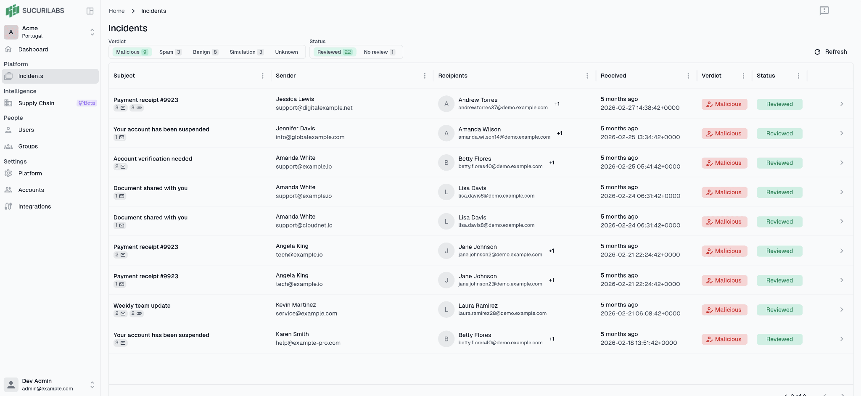Toggle the Malicious verdict filter
Screen dimensions: 861x396
(132, 52)
